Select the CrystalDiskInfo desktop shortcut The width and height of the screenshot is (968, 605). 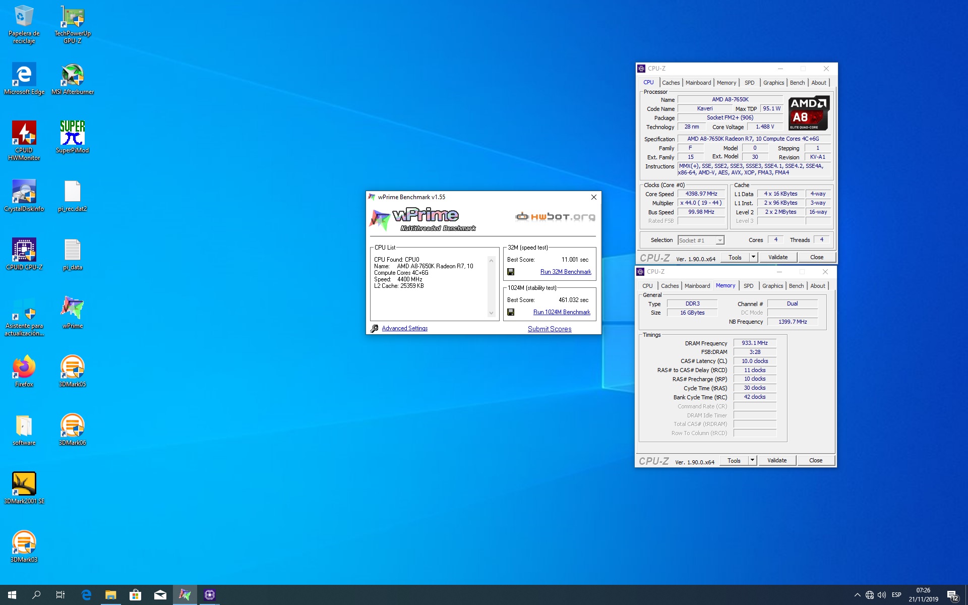[x=24, y=196]
